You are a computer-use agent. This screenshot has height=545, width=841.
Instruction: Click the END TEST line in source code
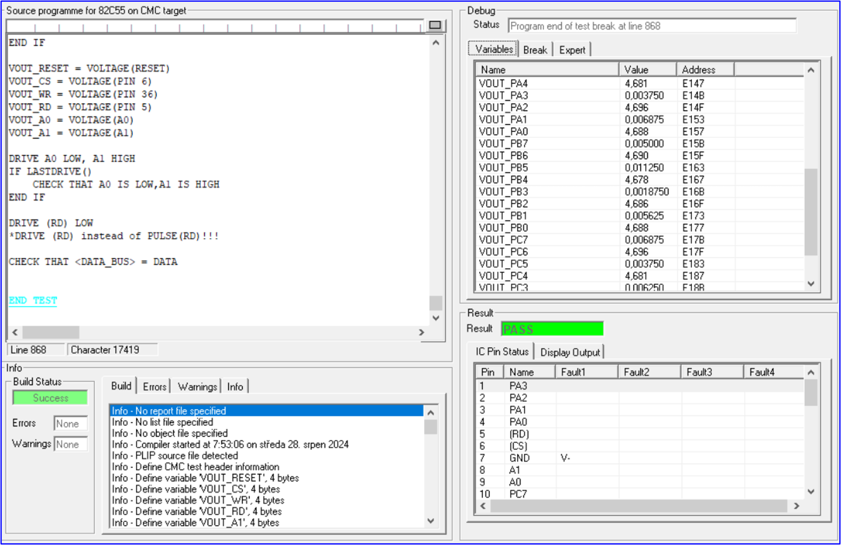[x=33, y=301]
